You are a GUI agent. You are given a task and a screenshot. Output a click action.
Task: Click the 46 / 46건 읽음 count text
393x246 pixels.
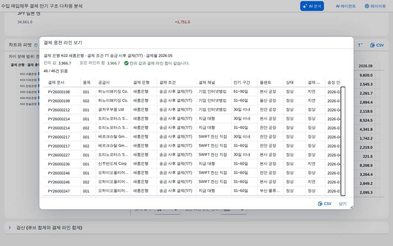click(x=56, y=71)
